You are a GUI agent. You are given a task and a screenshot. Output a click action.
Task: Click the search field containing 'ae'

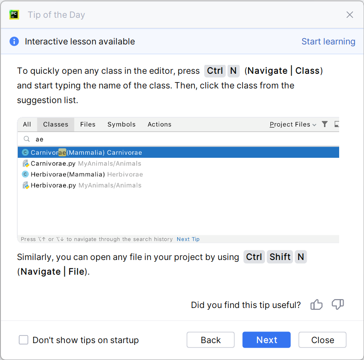tap(178, 139)
